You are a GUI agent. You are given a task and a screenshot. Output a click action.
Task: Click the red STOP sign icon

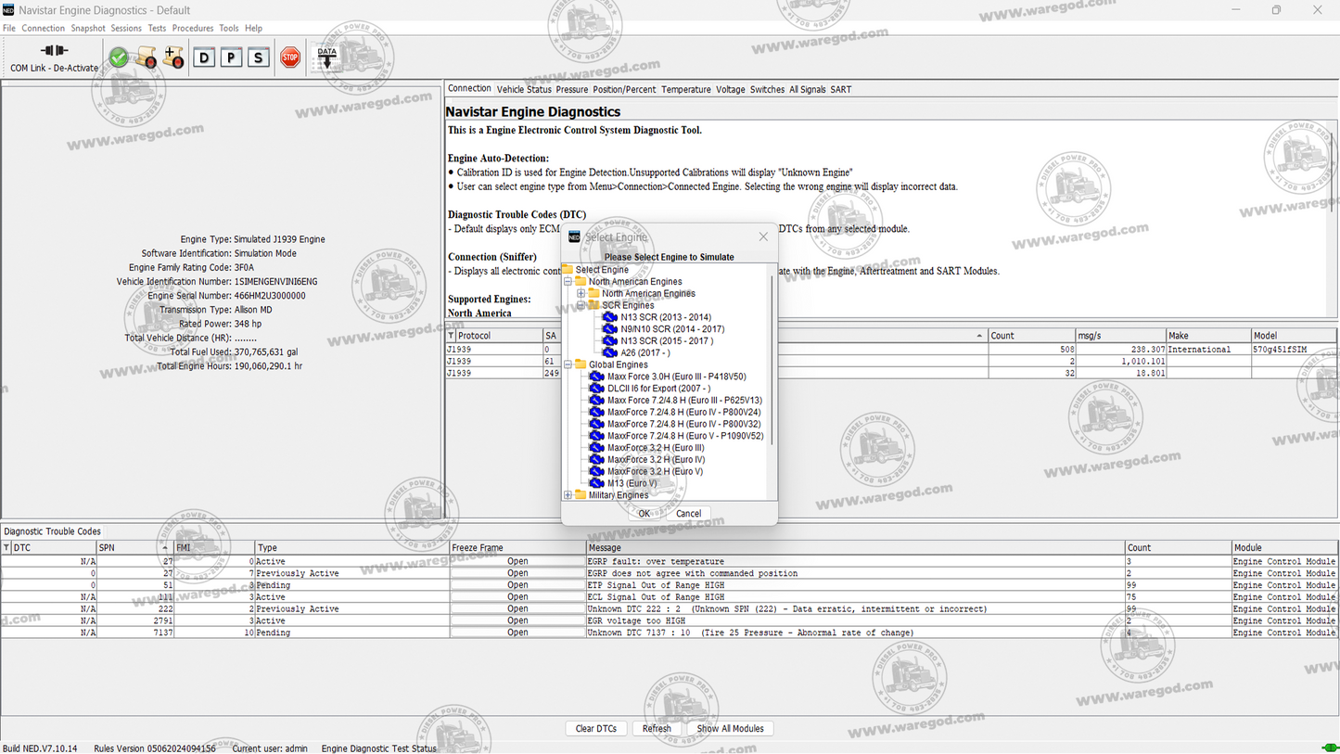tap(290, 58)
